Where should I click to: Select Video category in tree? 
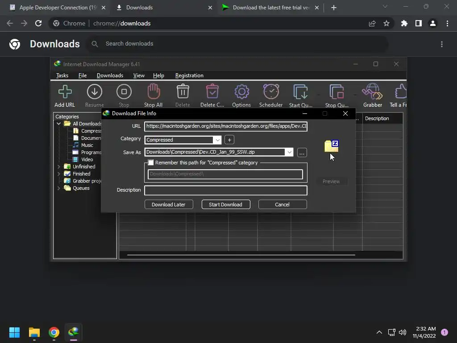click(x=87, y=159)
